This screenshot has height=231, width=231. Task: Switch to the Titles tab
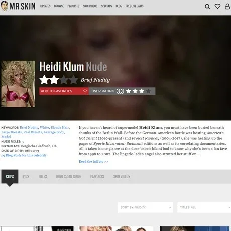(43, 176)
